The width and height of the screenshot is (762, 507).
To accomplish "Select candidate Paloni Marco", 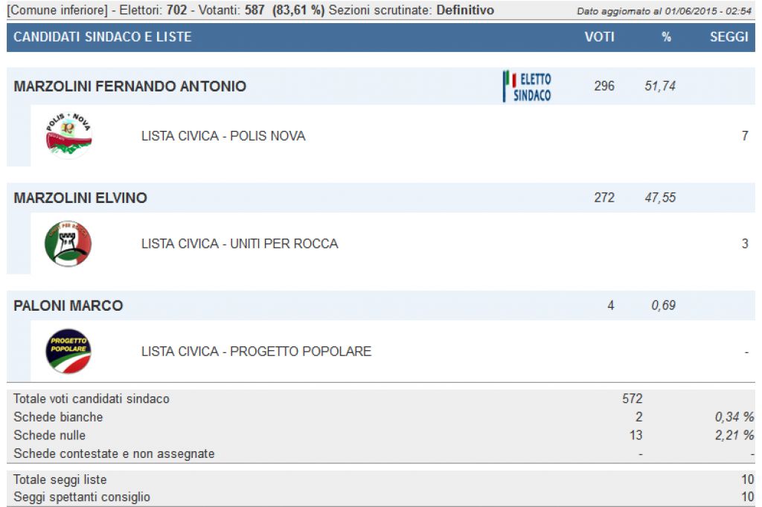I will coord(68,306).
